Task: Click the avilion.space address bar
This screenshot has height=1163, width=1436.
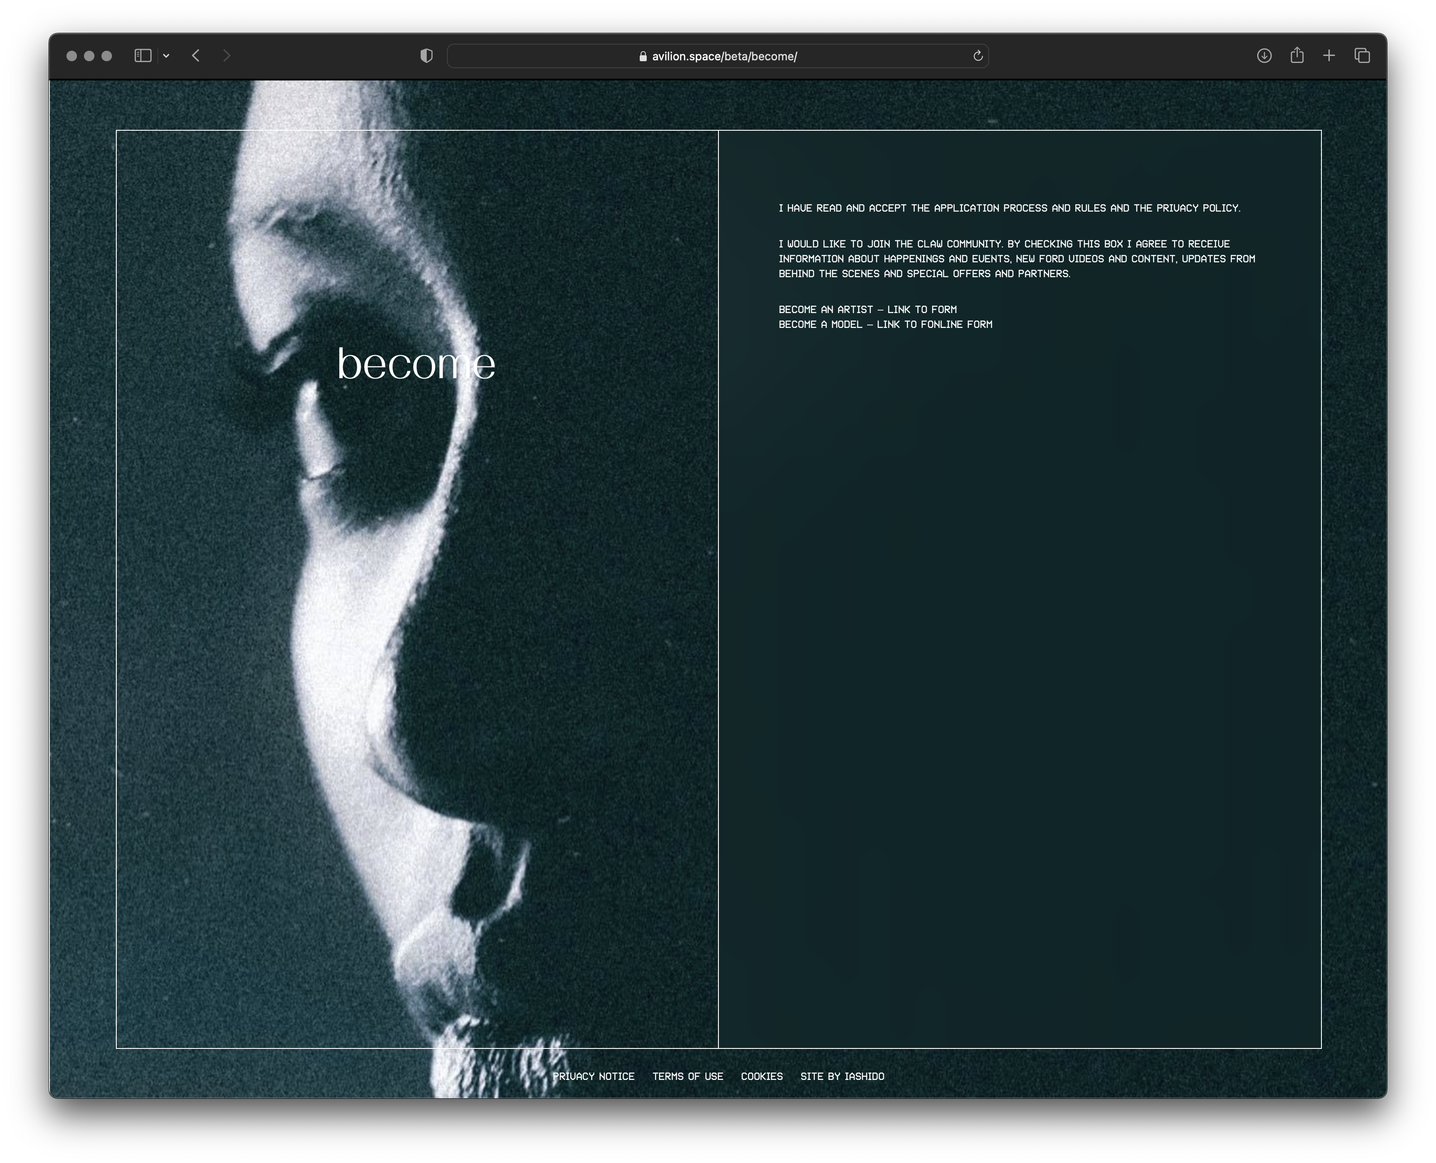Action: [724, 56]
